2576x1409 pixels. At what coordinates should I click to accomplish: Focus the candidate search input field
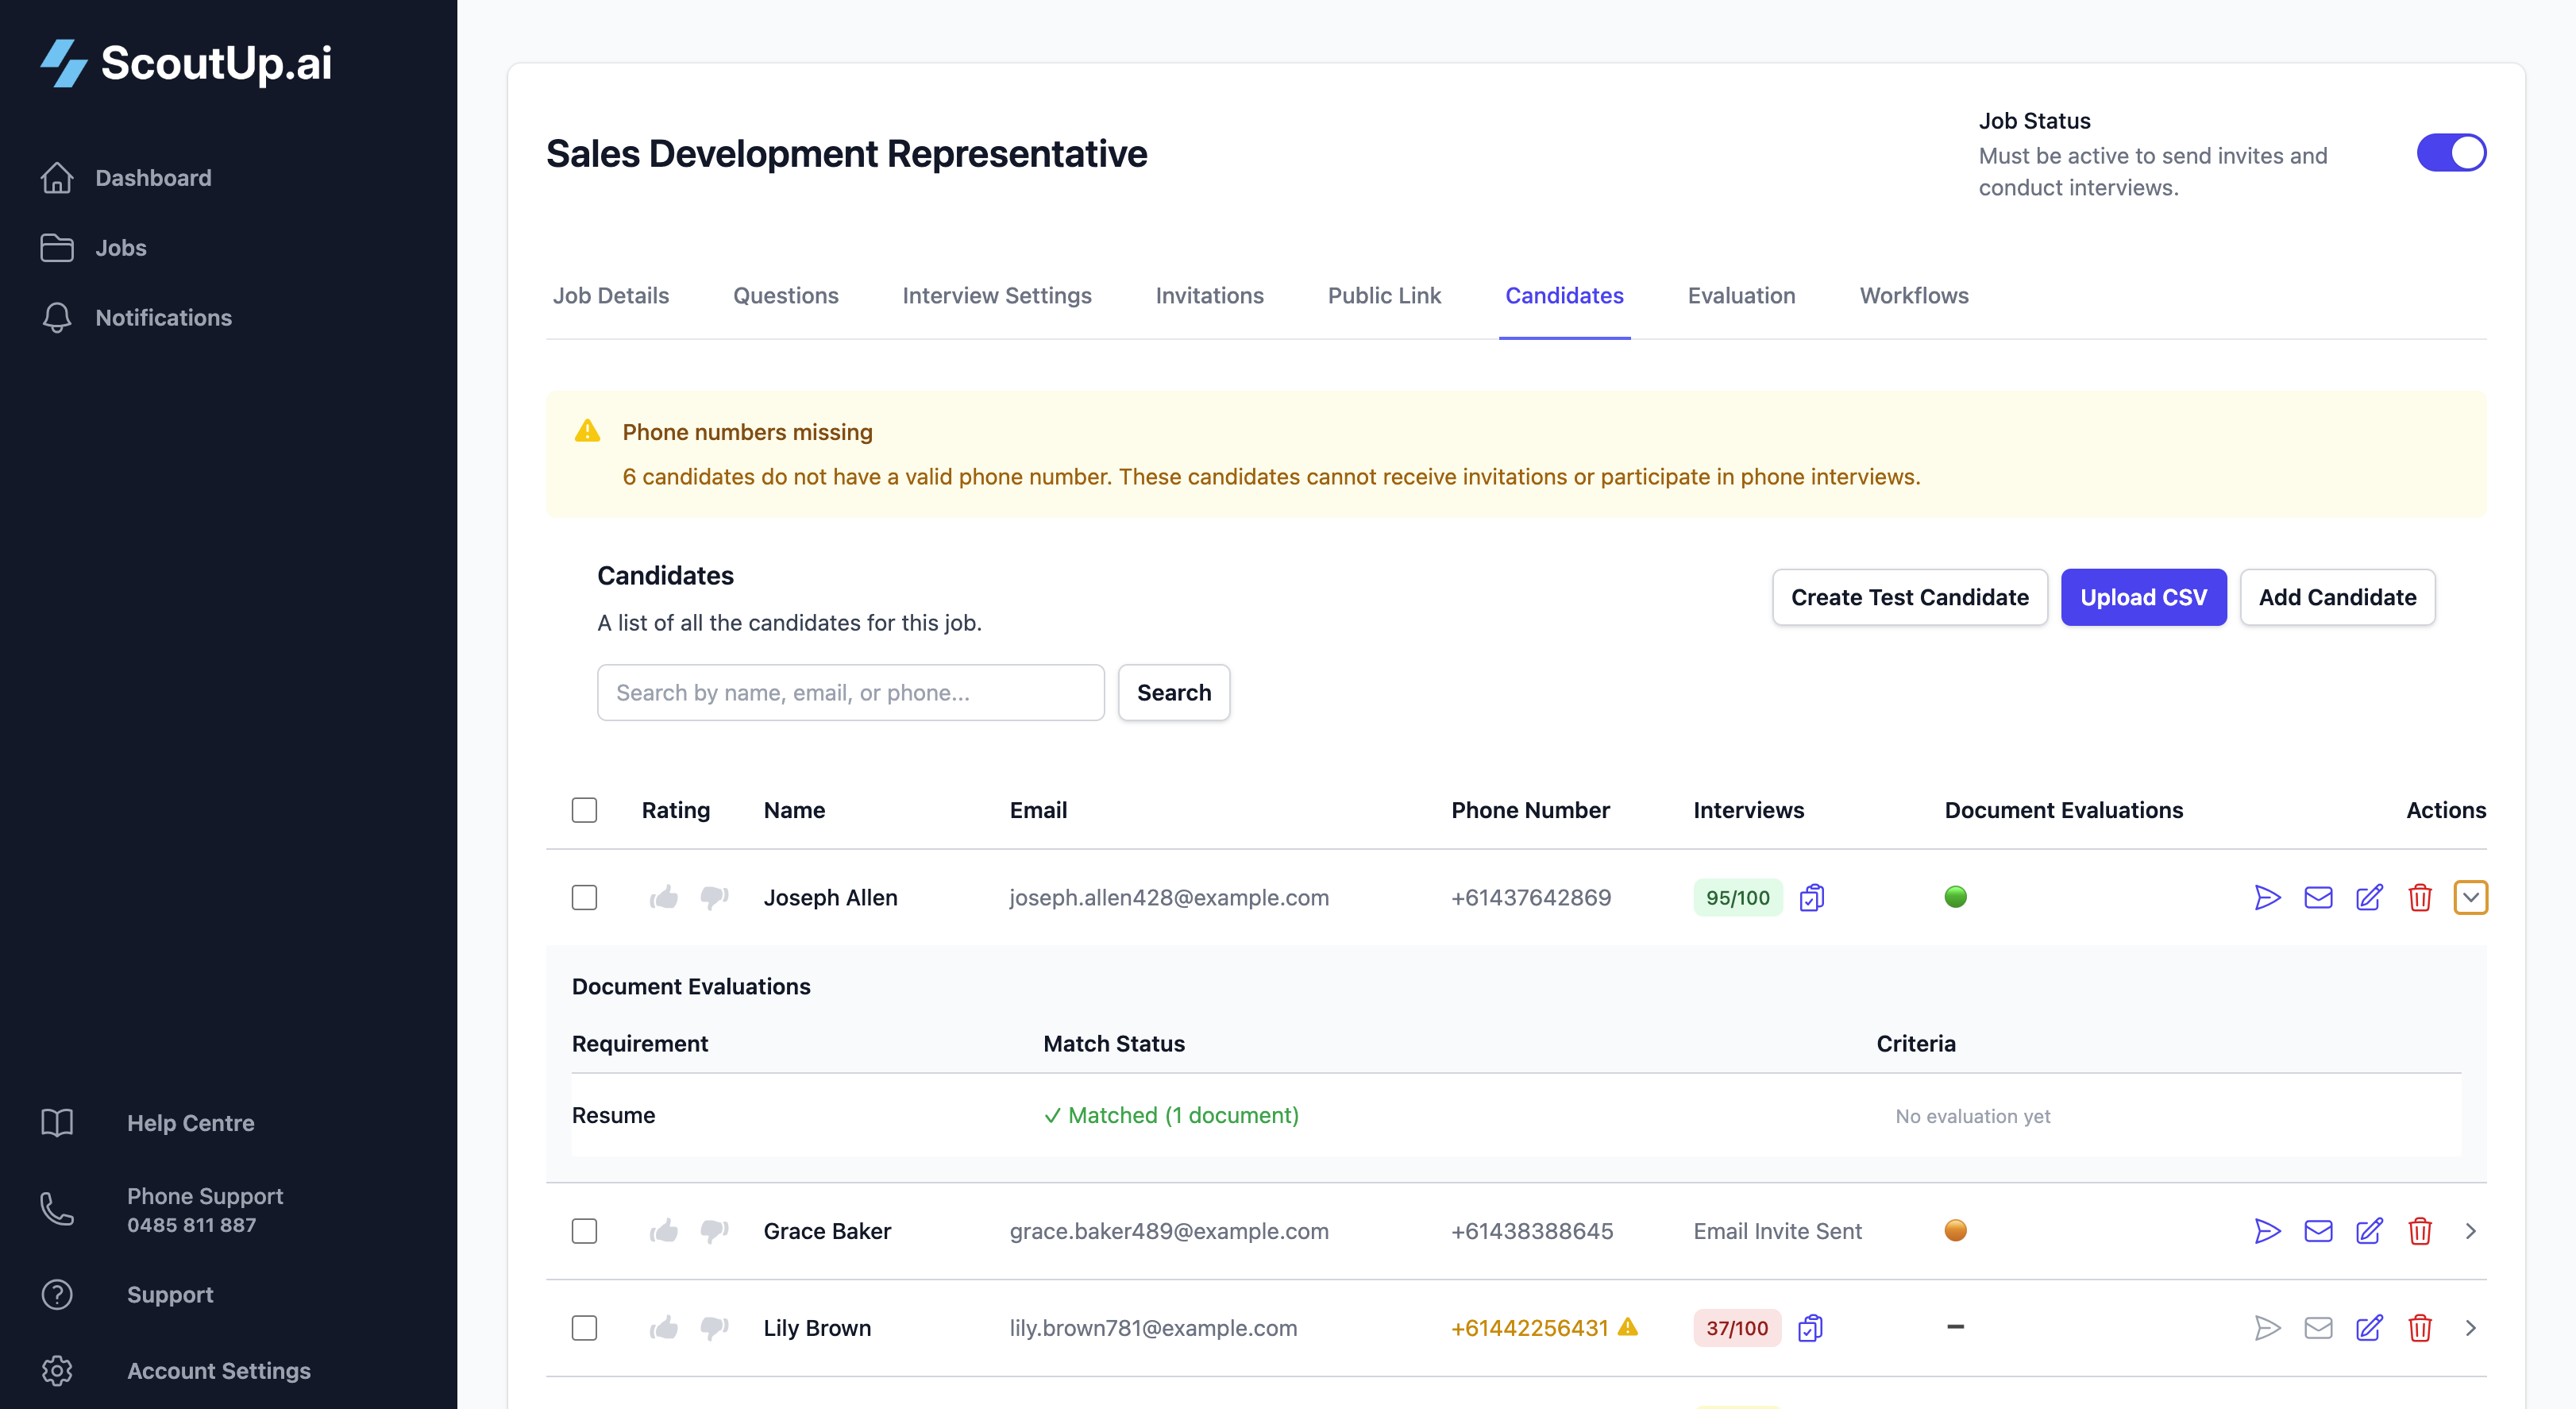(850, 692)
